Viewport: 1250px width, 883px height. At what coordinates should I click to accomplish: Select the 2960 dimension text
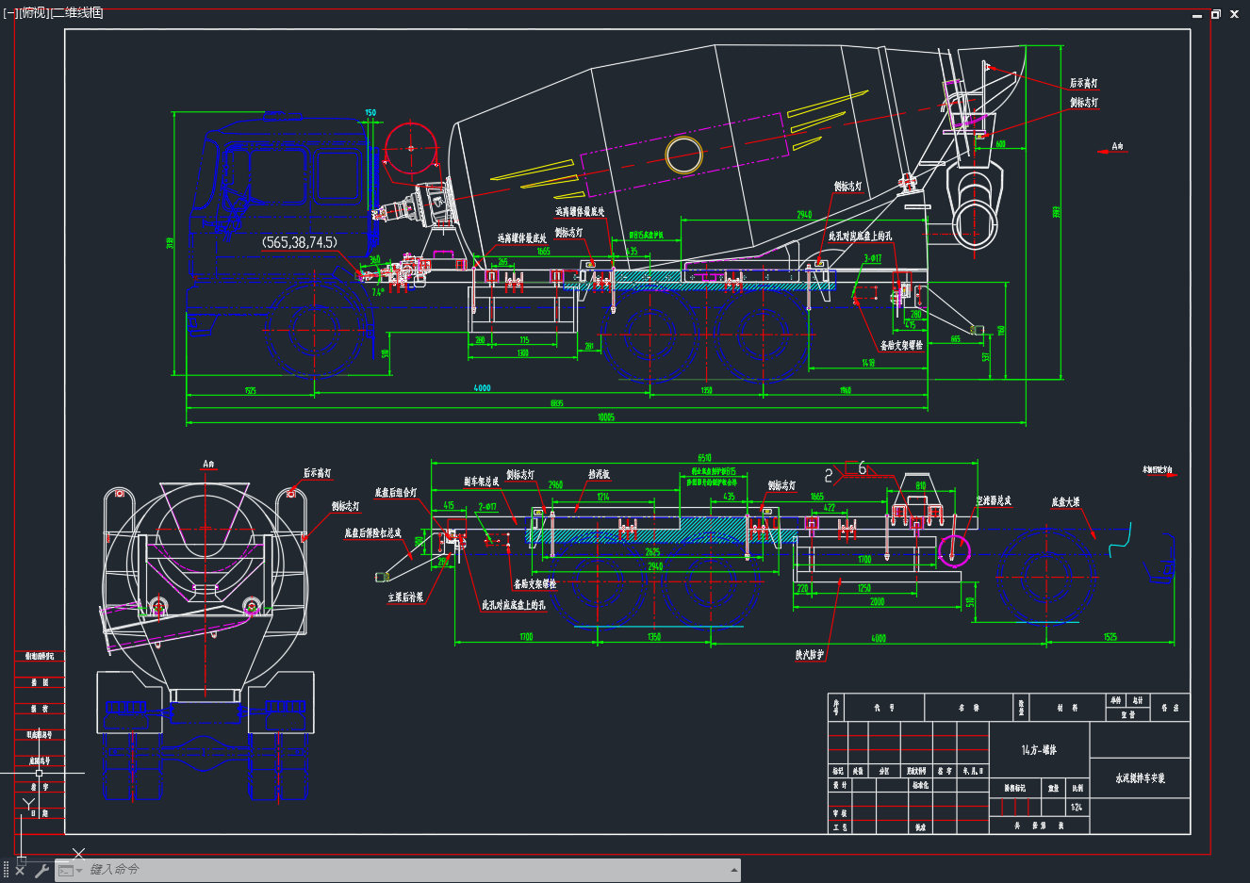[x=555, y=485]
